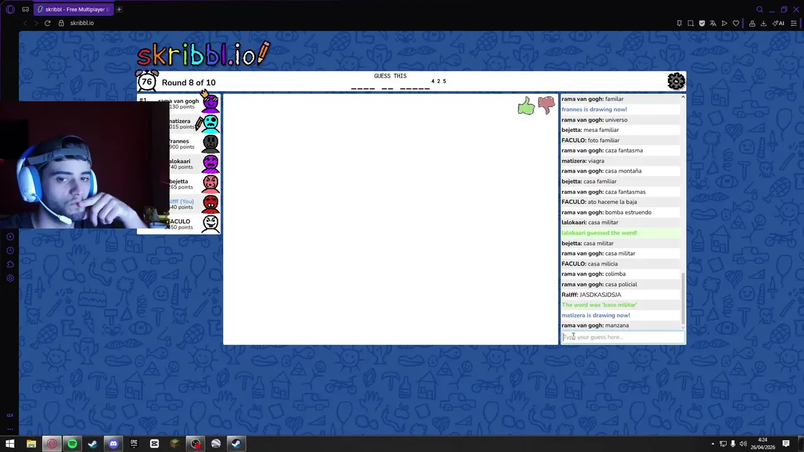The image size is (804, 452).
Task: Go back in browser history
Action: coord(25,23)
